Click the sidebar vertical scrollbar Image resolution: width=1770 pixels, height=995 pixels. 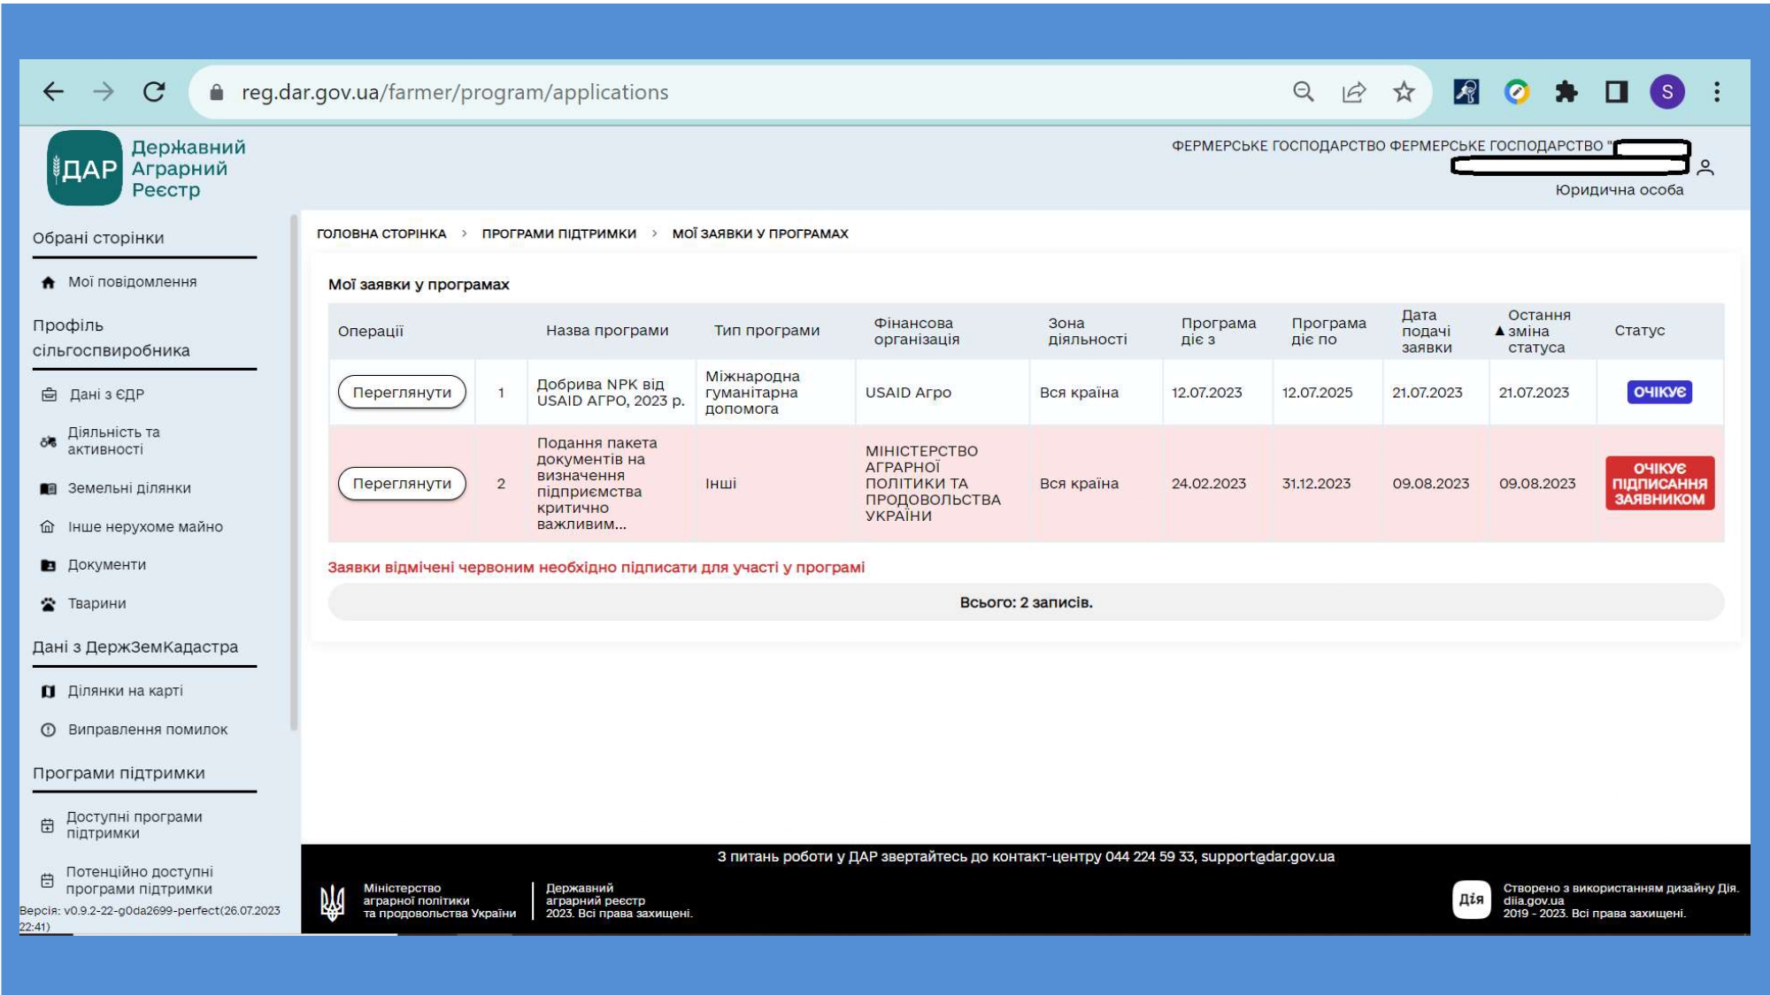[x=294, y=473]
